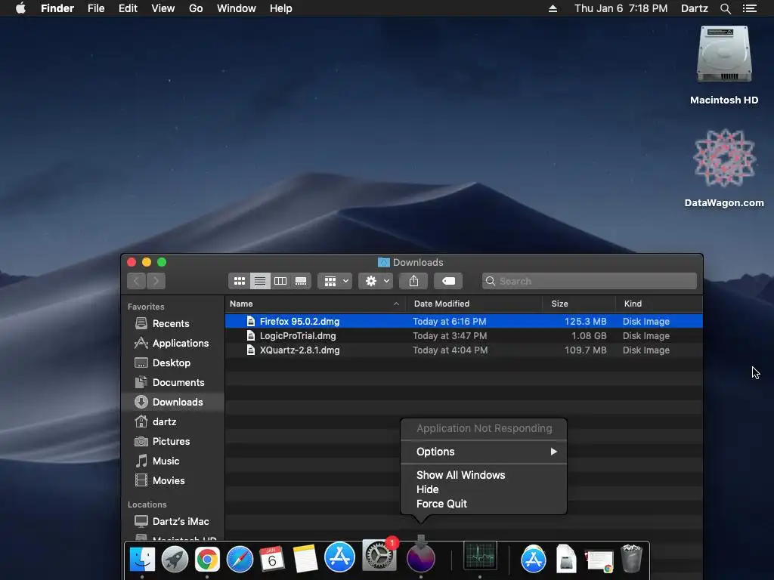Open Notification Center list icon

pyautogui.click(x=750, y=8)
